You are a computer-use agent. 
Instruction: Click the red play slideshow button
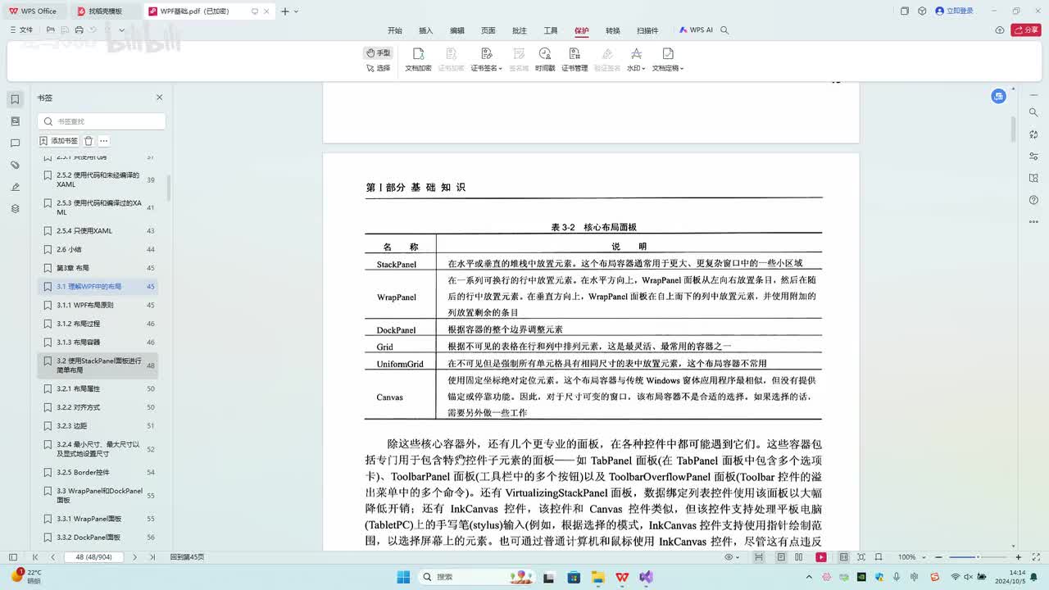coord(821,557)
